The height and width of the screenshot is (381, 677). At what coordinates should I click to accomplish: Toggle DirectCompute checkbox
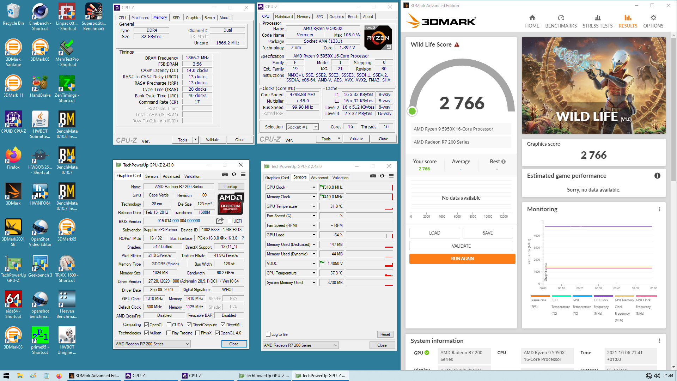(x=189, y=325)
